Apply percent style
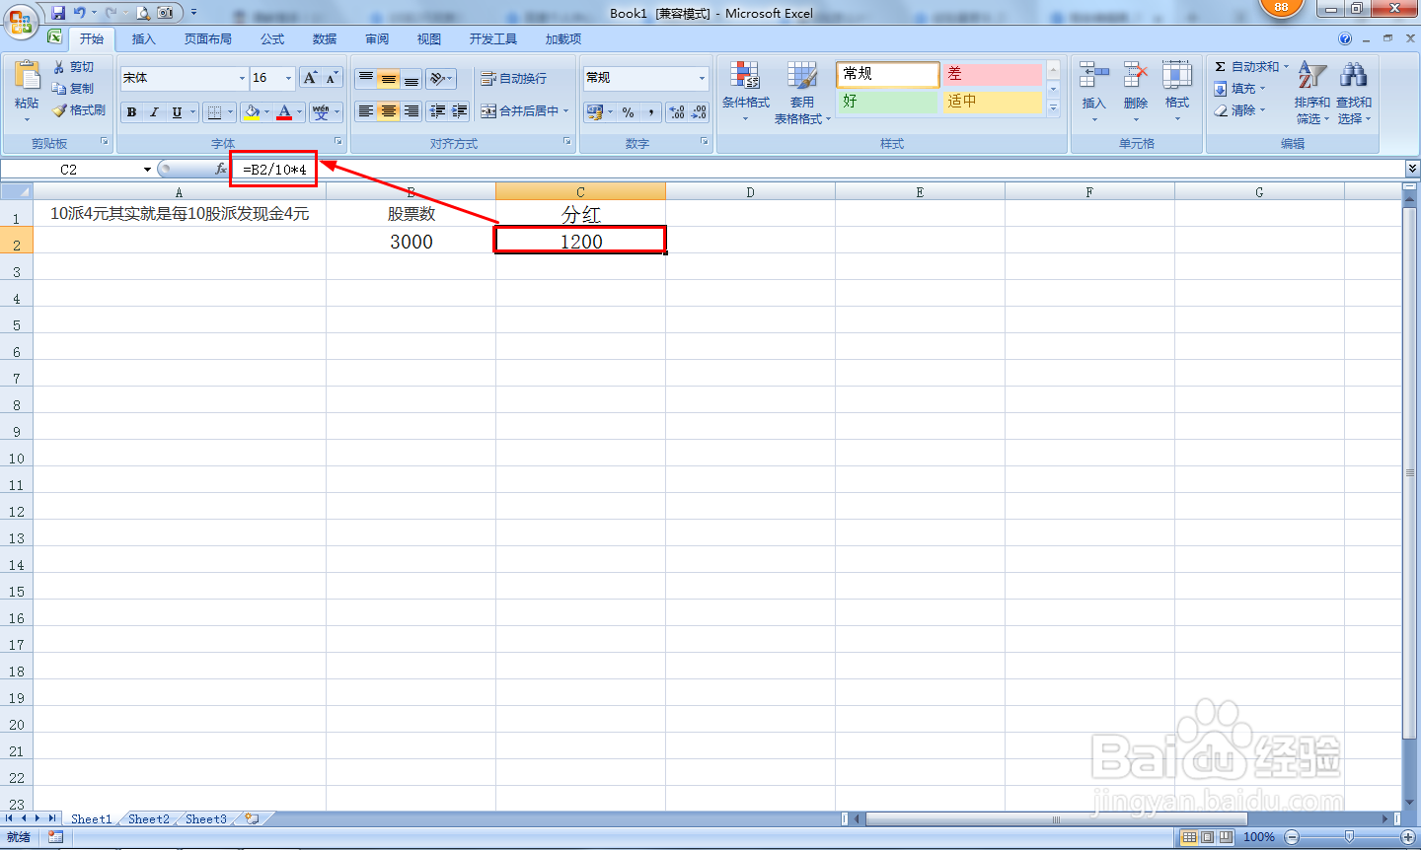 pyautogui.click(x=629, y=112)
